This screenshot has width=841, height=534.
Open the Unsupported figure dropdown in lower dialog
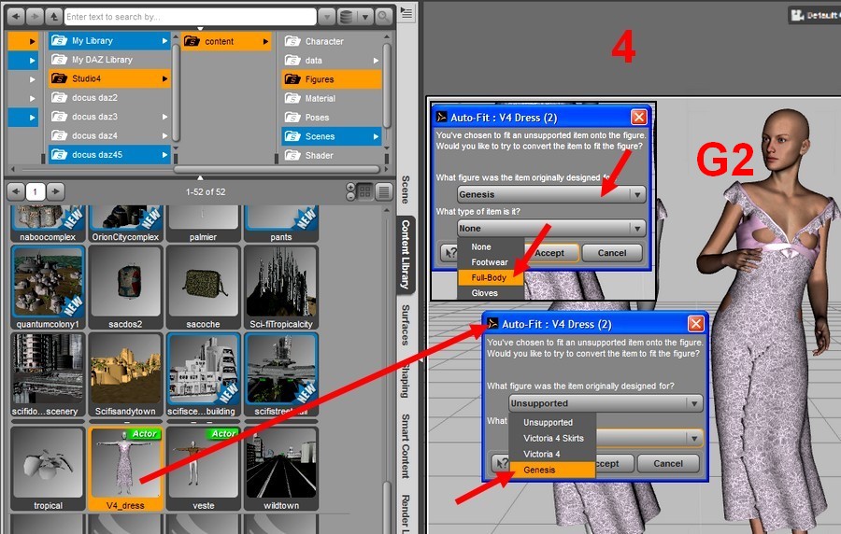coord(606,403)
